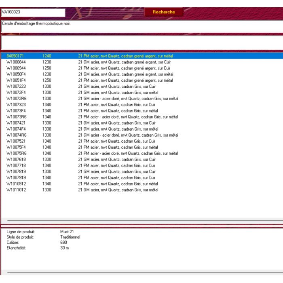Click code 1250 in row W1000944
The width and height of the screenshot is (283, 283).
tap(47, 68)
